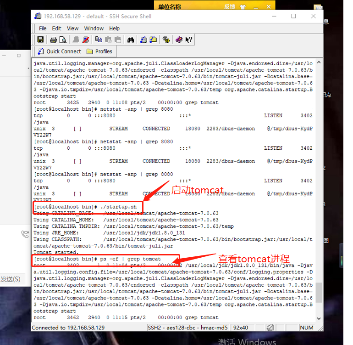Viewport: 353px width, 345px height.
Task: Click the Disconnect icon with red slash
Action: [x=86, y=40]
